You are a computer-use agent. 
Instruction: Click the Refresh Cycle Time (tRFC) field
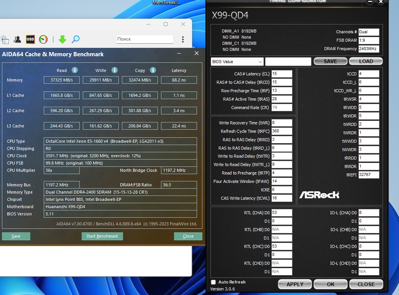coord(282,131)
